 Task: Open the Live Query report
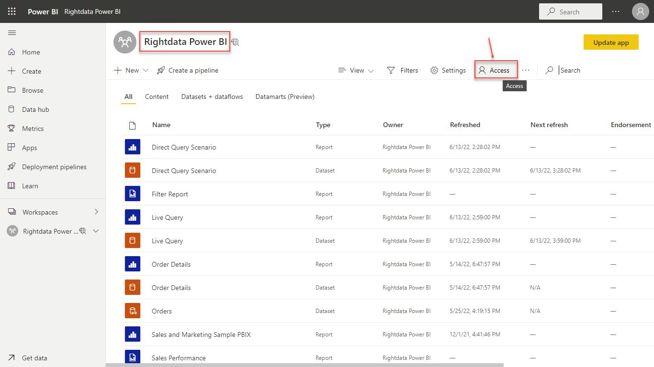click(x=167, y=217)
